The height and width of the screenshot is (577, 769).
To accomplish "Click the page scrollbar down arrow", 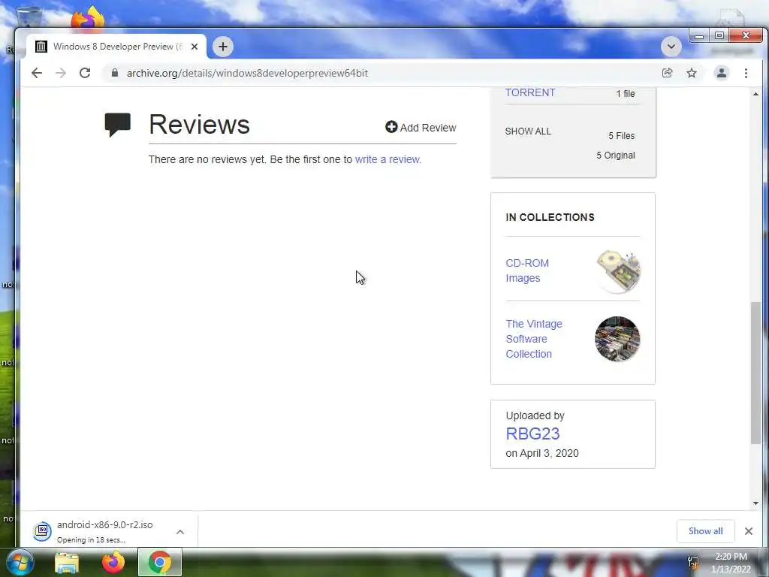I will [x=755, y=503].
